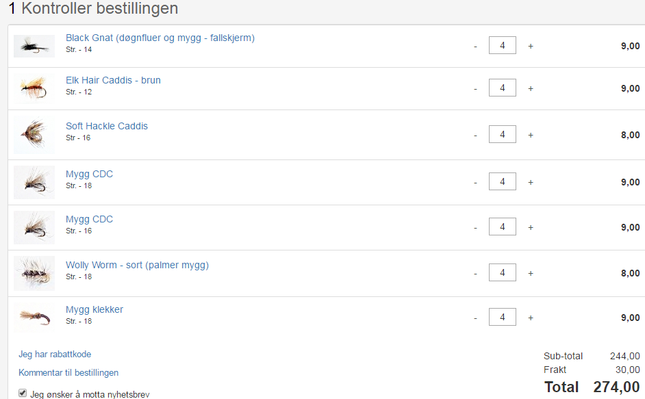Increase Mygg CDC size 16 quantity
The image size is (645, 399).
point(531,227)
